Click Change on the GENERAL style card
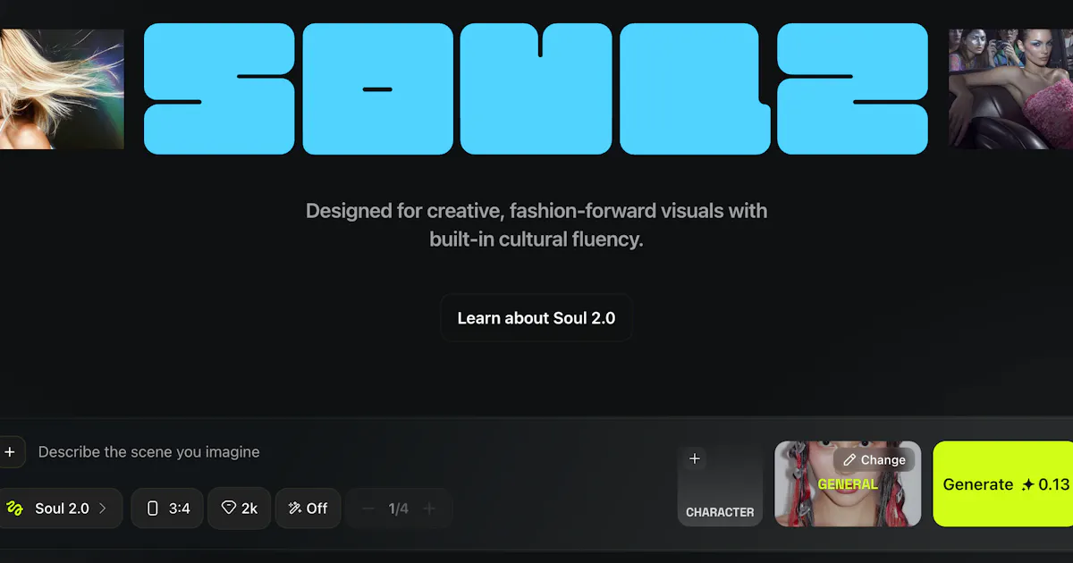The width and height of the screenshot is (1073, 563). 874,460
